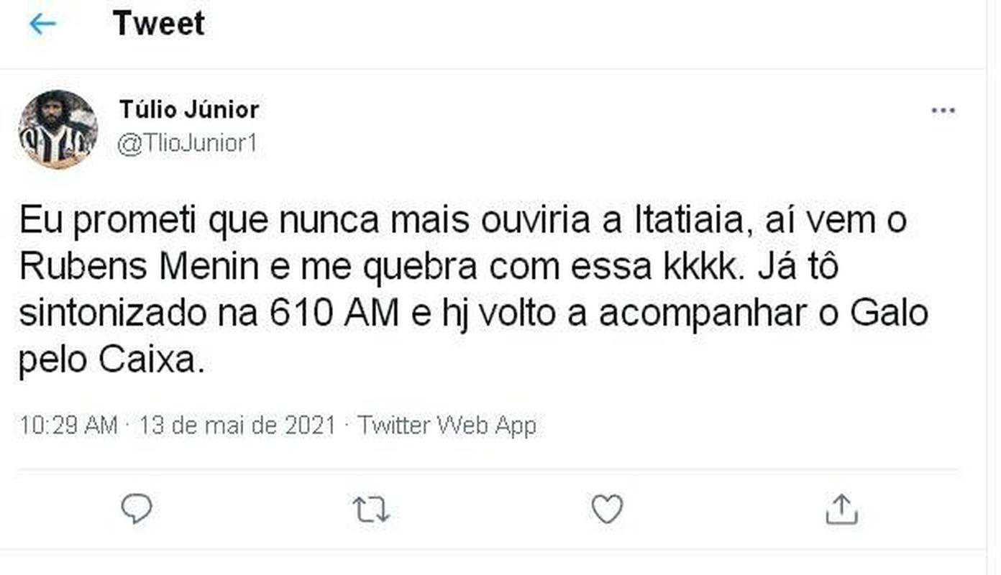Open the tweet options via three-dots icon

click(942, 109)
